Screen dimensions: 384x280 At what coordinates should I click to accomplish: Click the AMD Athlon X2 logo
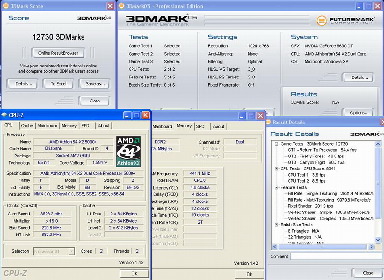128,152
